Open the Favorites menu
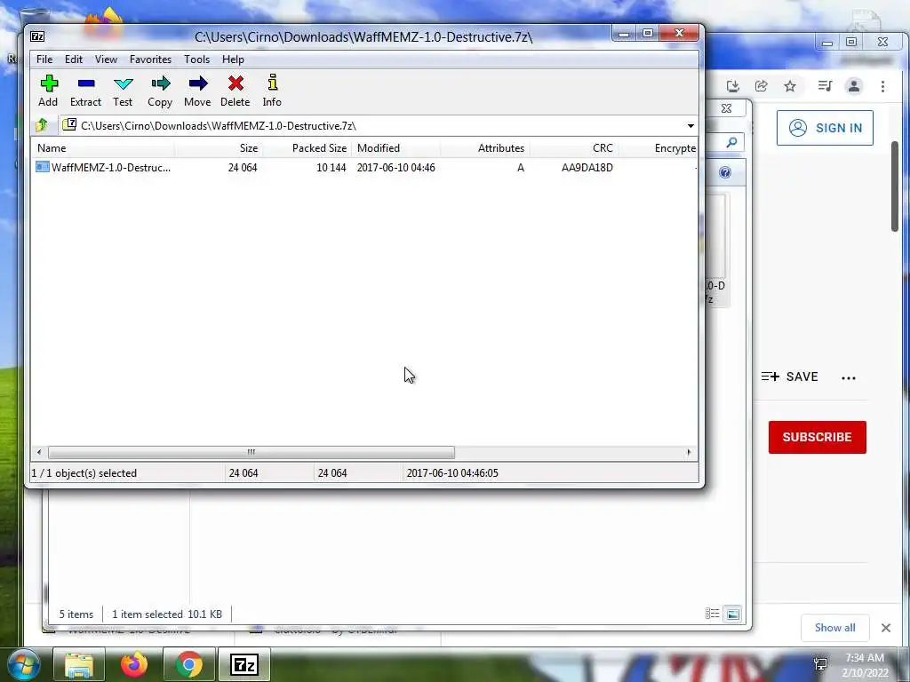Image resolution: width=910 pixels, height=682 pixels. pyautogui.click(x=150, y=59)
